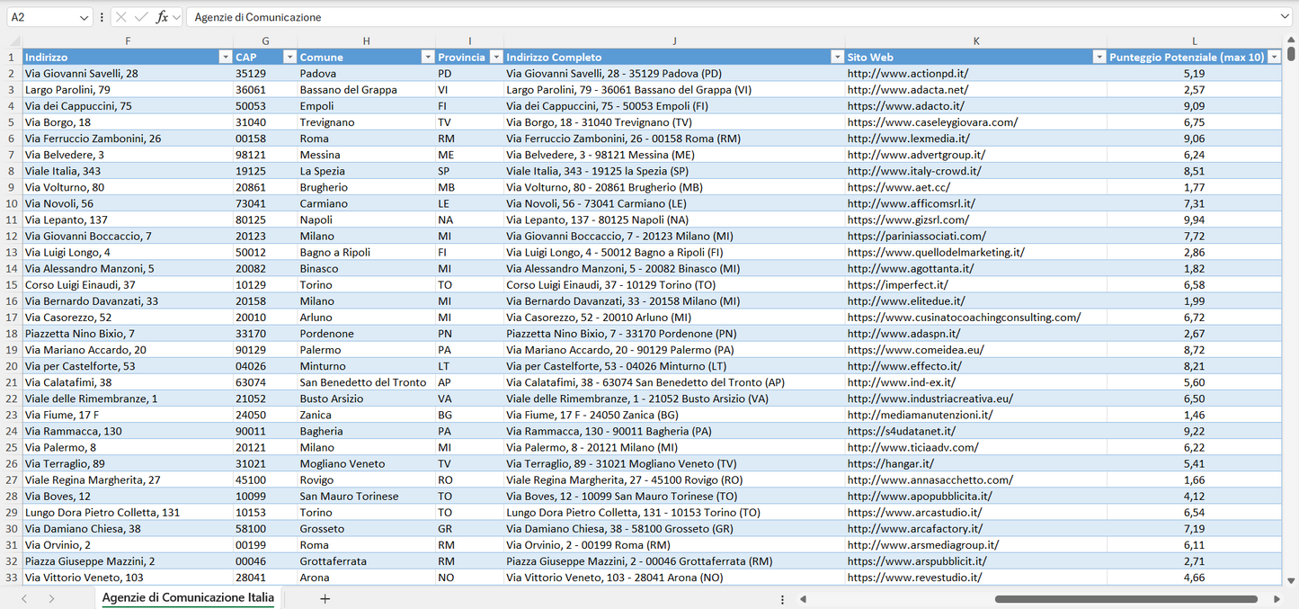Click the Cancel (X) icon in the formula bar
The width and height of the screenshot is (1299, 609).
(120, 16)
